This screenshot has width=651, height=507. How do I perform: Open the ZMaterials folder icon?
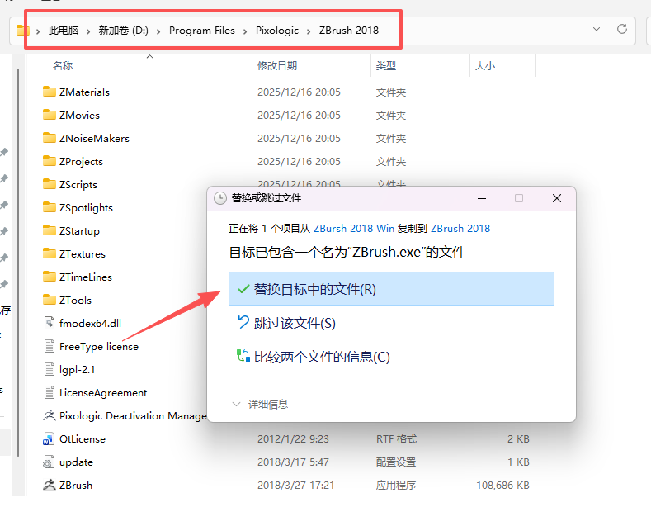coord(50,92)
